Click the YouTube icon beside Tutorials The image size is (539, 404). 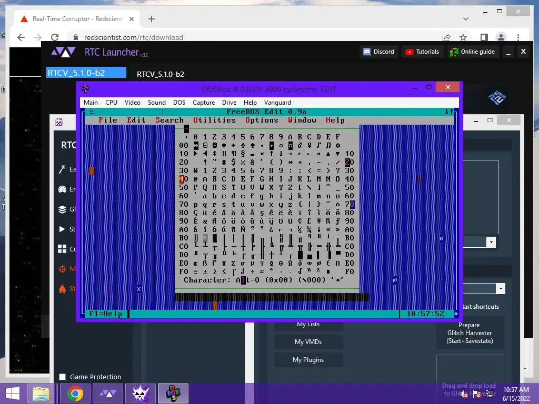[x=410, y=52]
